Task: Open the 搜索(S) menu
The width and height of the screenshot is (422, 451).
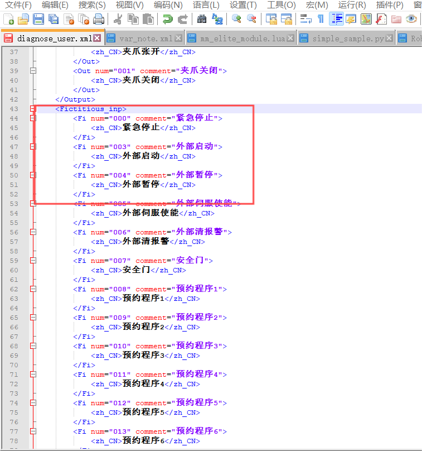Action: (x=92, y=5)
